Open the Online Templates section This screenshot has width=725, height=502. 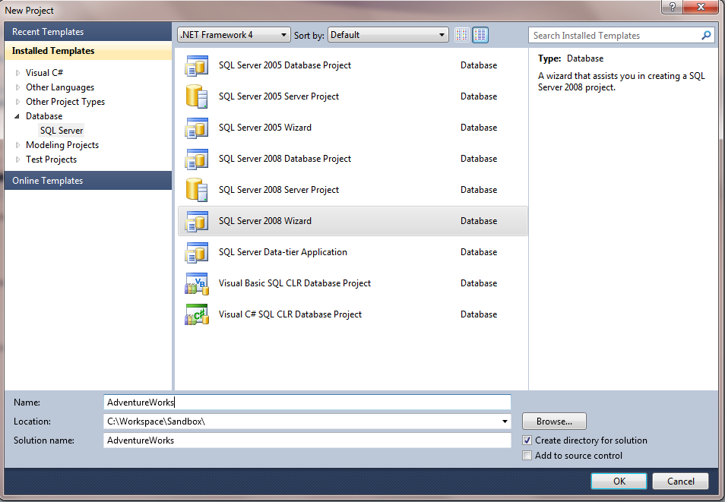[88, 180]
